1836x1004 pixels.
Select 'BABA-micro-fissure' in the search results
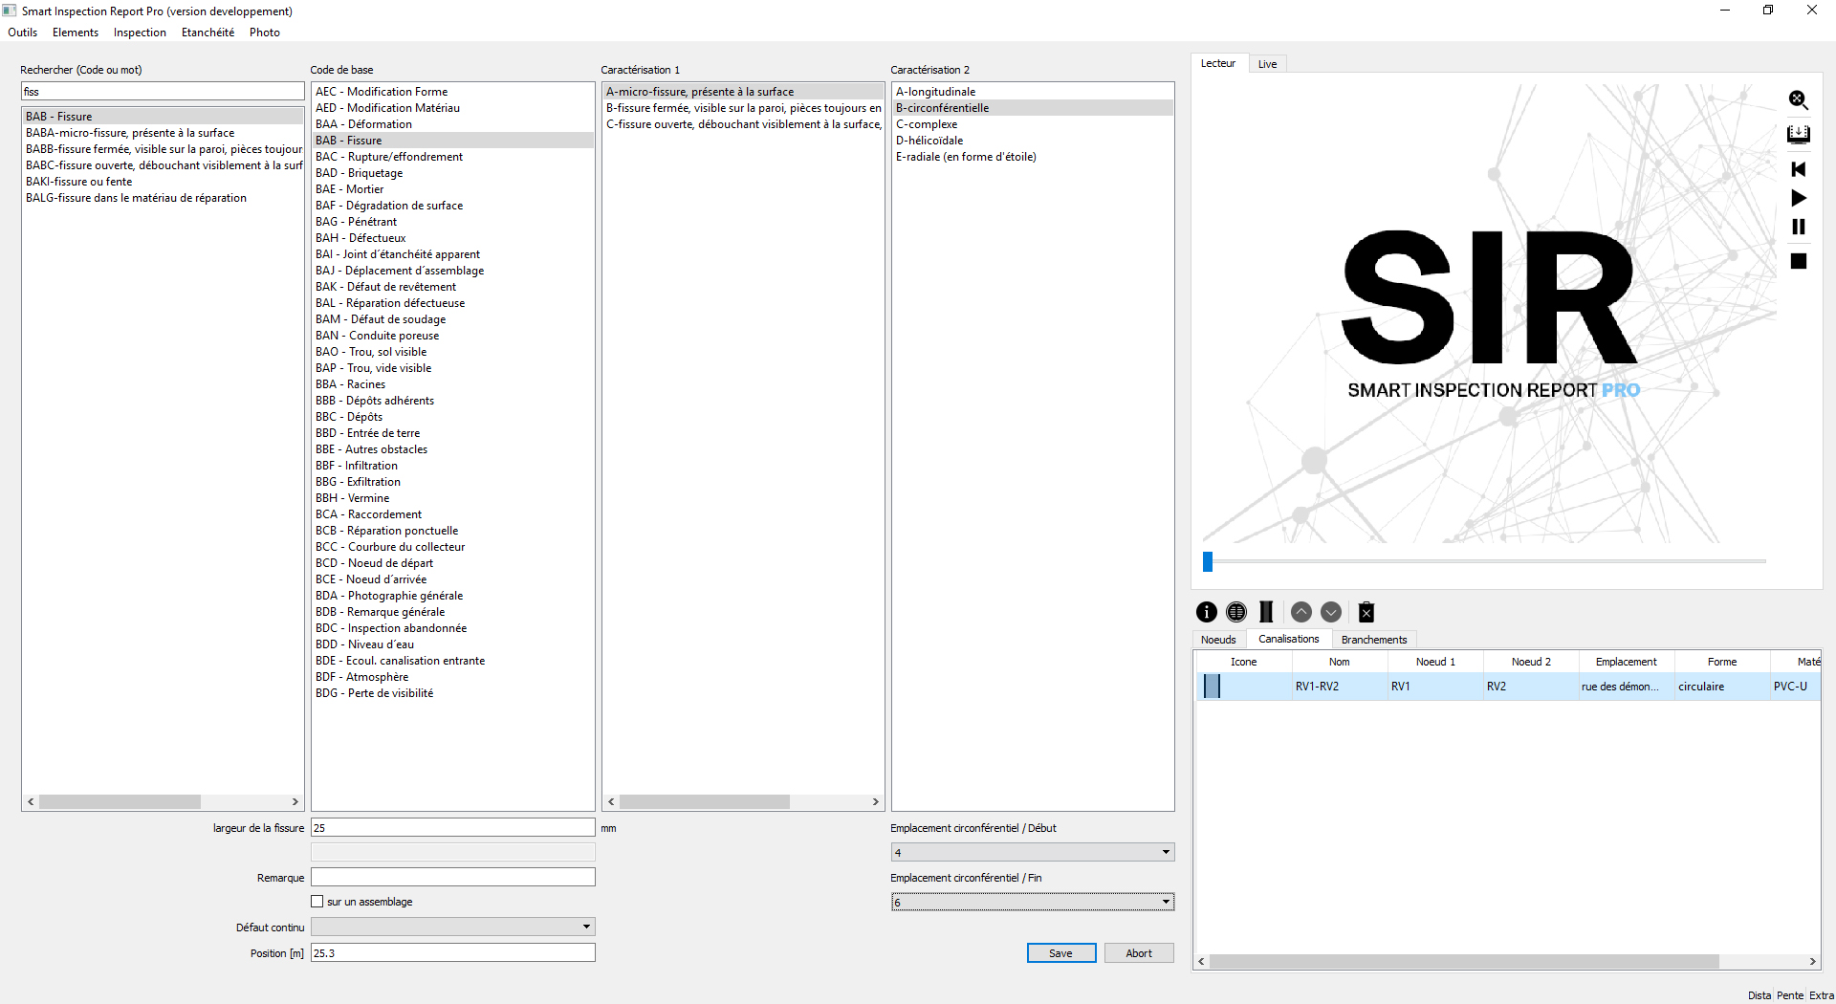tap(163, 133)
